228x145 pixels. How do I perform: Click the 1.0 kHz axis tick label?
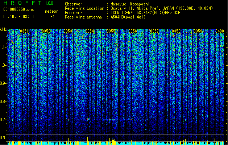coord(3,65)
